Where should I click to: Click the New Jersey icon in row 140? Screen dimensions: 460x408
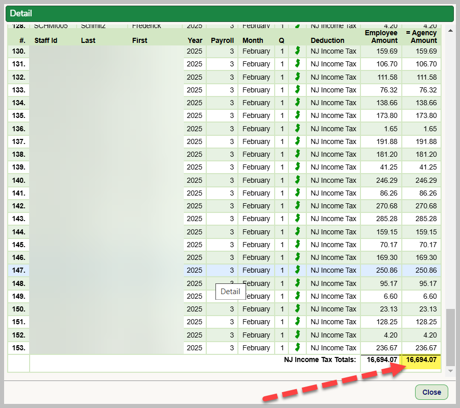click(x=298, y=180)
